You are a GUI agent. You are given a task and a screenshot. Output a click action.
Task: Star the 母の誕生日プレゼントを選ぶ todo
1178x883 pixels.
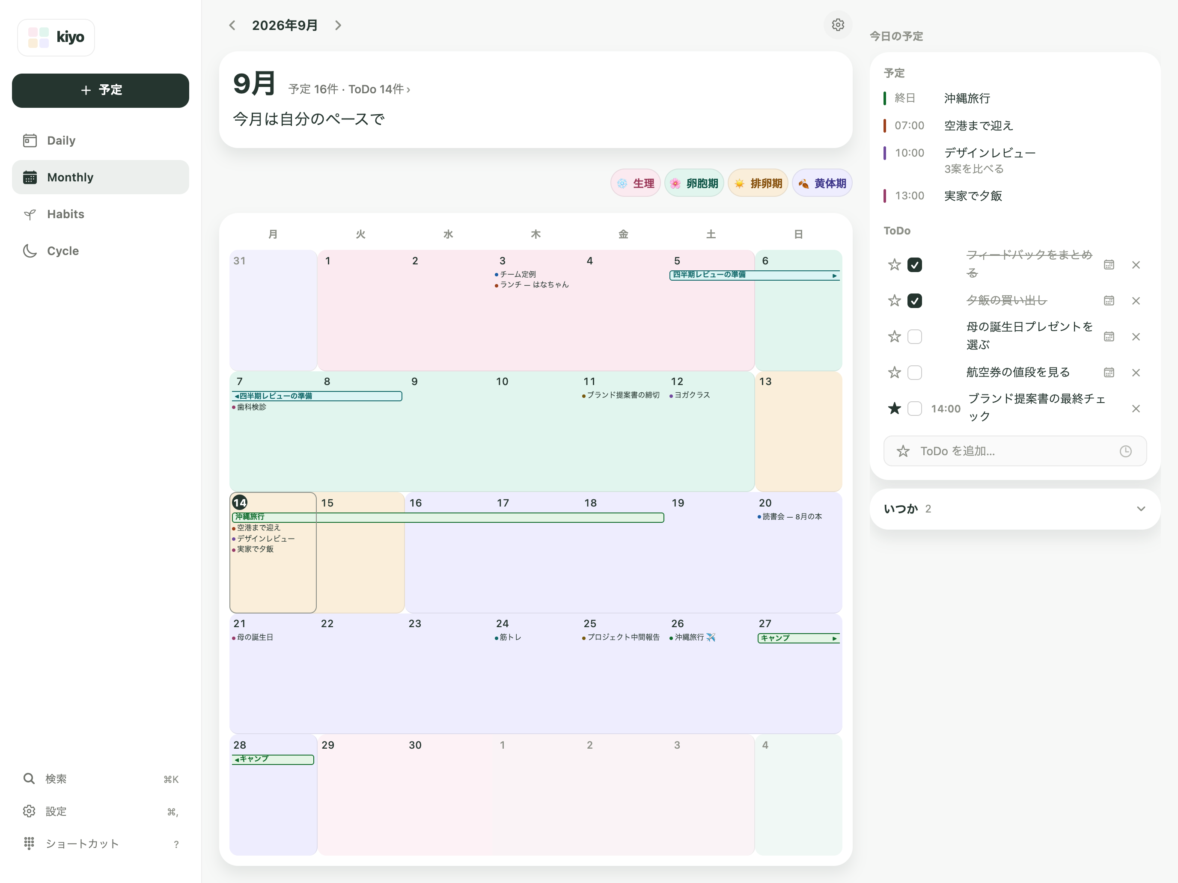pos(894,336)
